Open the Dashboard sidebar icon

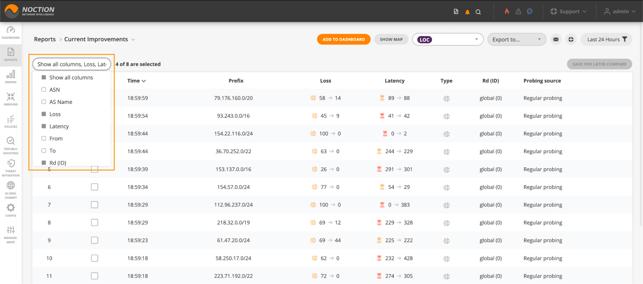(11, 32)
